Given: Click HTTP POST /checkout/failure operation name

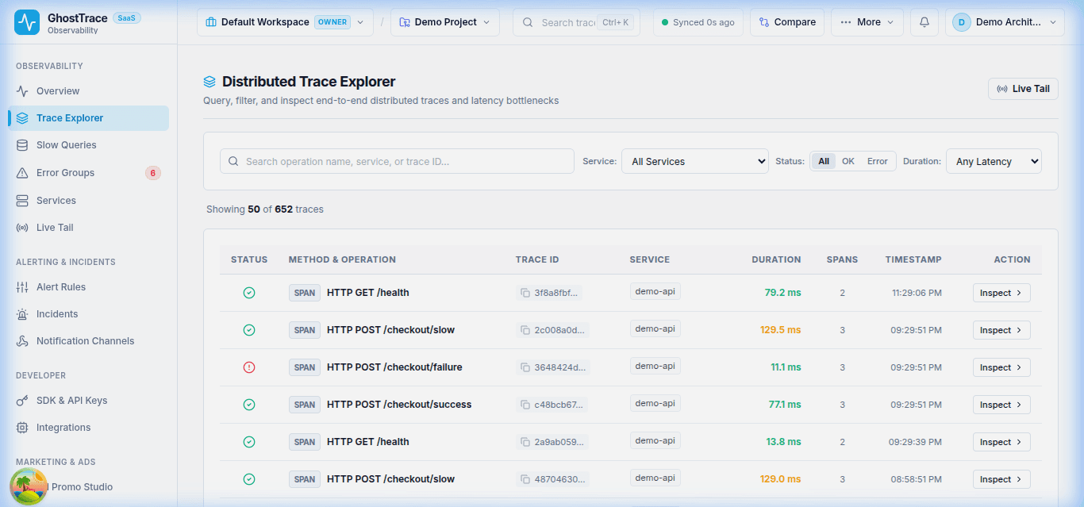Looking at the screenshot, I should pos(394,367).
